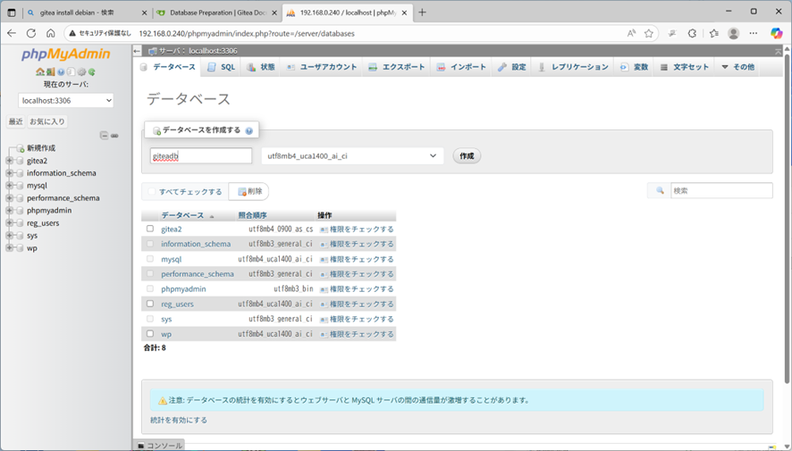Click browser home icon
This screenshot has height=451, width=792.
point(51,33)
